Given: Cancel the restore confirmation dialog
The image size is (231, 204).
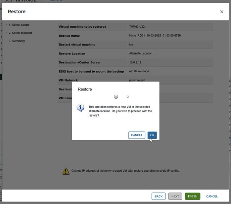Looking at the screenshot, I should [137, 135].
